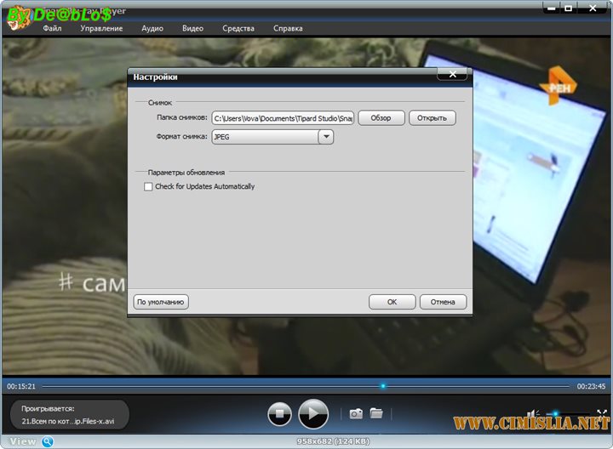Open the Файл menu

coord(52,28)
